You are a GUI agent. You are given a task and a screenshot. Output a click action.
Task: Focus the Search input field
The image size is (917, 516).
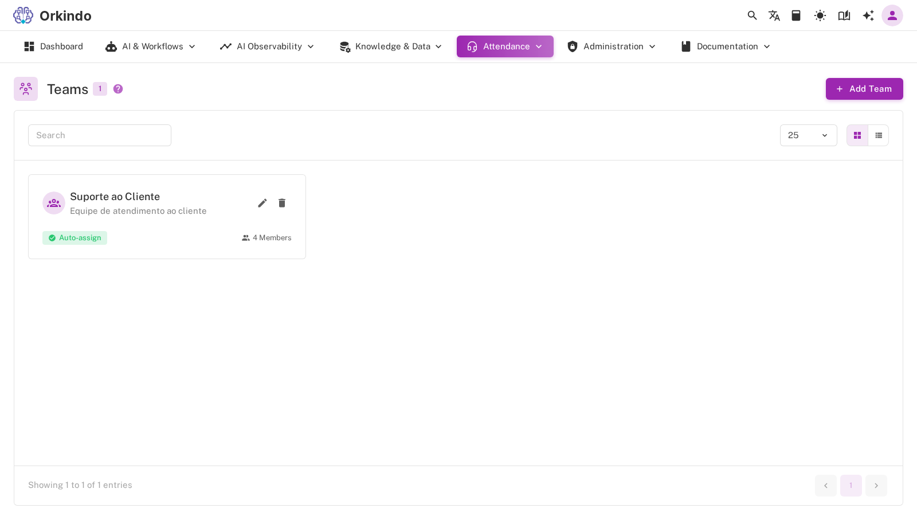click(100, 135)
